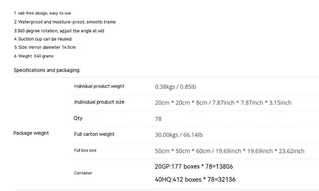Screen dimensions: 319x191
Task: Click the "Waterproof and moisture-proof" feature line
Action: [x=65, y=22]
